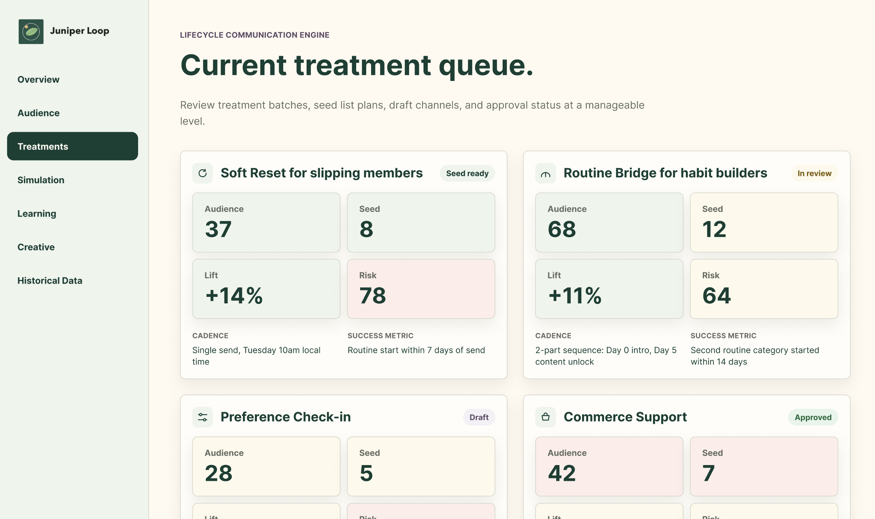
Task: Click the Juniper Loop brand name
Action: click(79, 31)
